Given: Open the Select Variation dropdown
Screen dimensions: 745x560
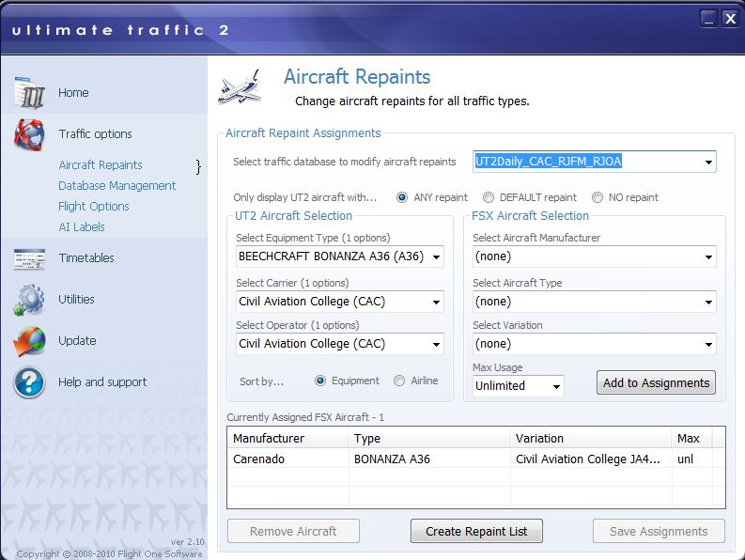Looking at the screenshot, I should 595,344.
